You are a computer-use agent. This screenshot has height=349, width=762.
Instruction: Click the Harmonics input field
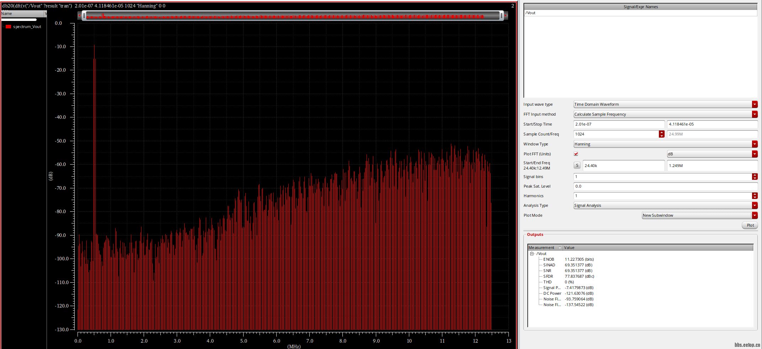tap(663, 196)
